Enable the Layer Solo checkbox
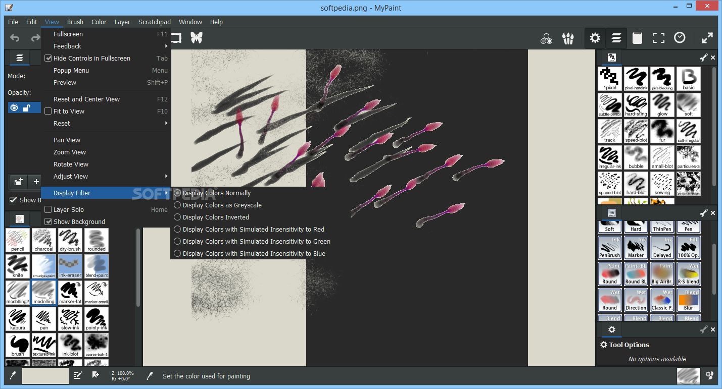Image resolution: width=722 pixels, height=389 pixels. point(49,210)
